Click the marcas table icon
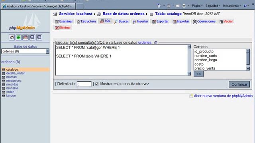255x143 pixels. 4,77
